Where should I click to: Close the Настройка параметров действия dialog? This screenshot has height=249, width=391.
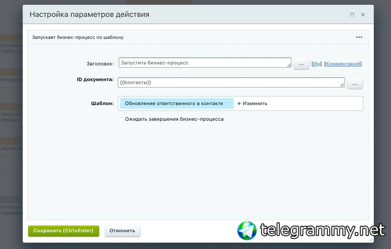(x=363, y=15)
